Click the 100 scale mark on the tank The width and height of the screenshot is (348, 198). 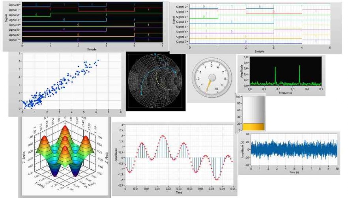tap(239, 97)
